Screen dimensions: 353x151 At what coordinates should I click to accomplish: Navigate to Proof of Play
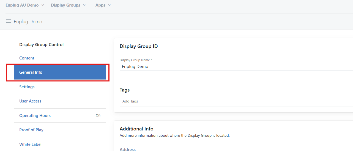coord(31,130)
